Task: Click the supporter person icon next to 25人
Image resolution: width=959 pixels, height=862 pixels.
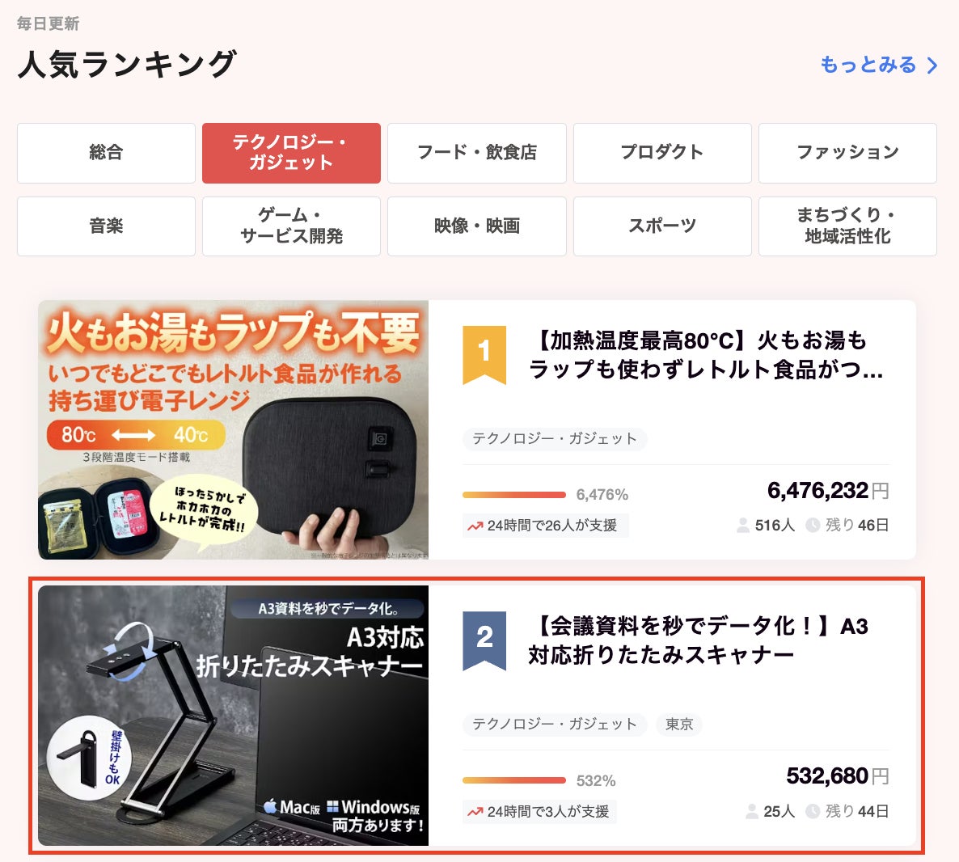Action: coord(752,811)
